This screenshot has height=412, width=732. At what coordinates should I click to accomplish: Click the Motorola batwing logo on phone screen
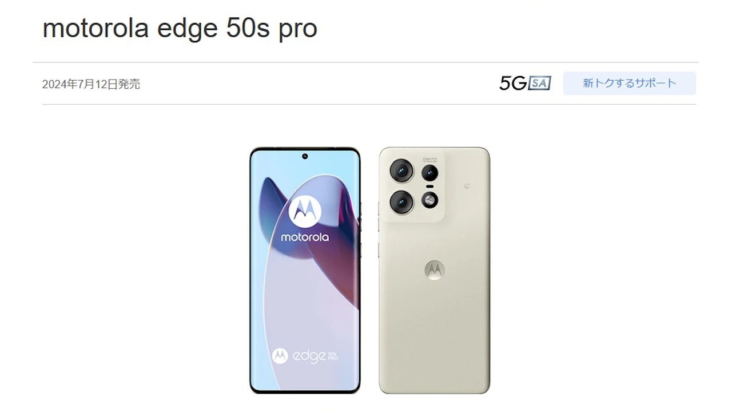coord(305,211)
